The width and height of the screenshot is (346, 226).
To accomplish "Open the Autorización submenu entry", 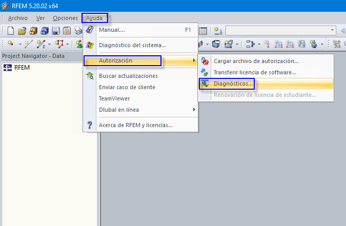I will [140, 60].
